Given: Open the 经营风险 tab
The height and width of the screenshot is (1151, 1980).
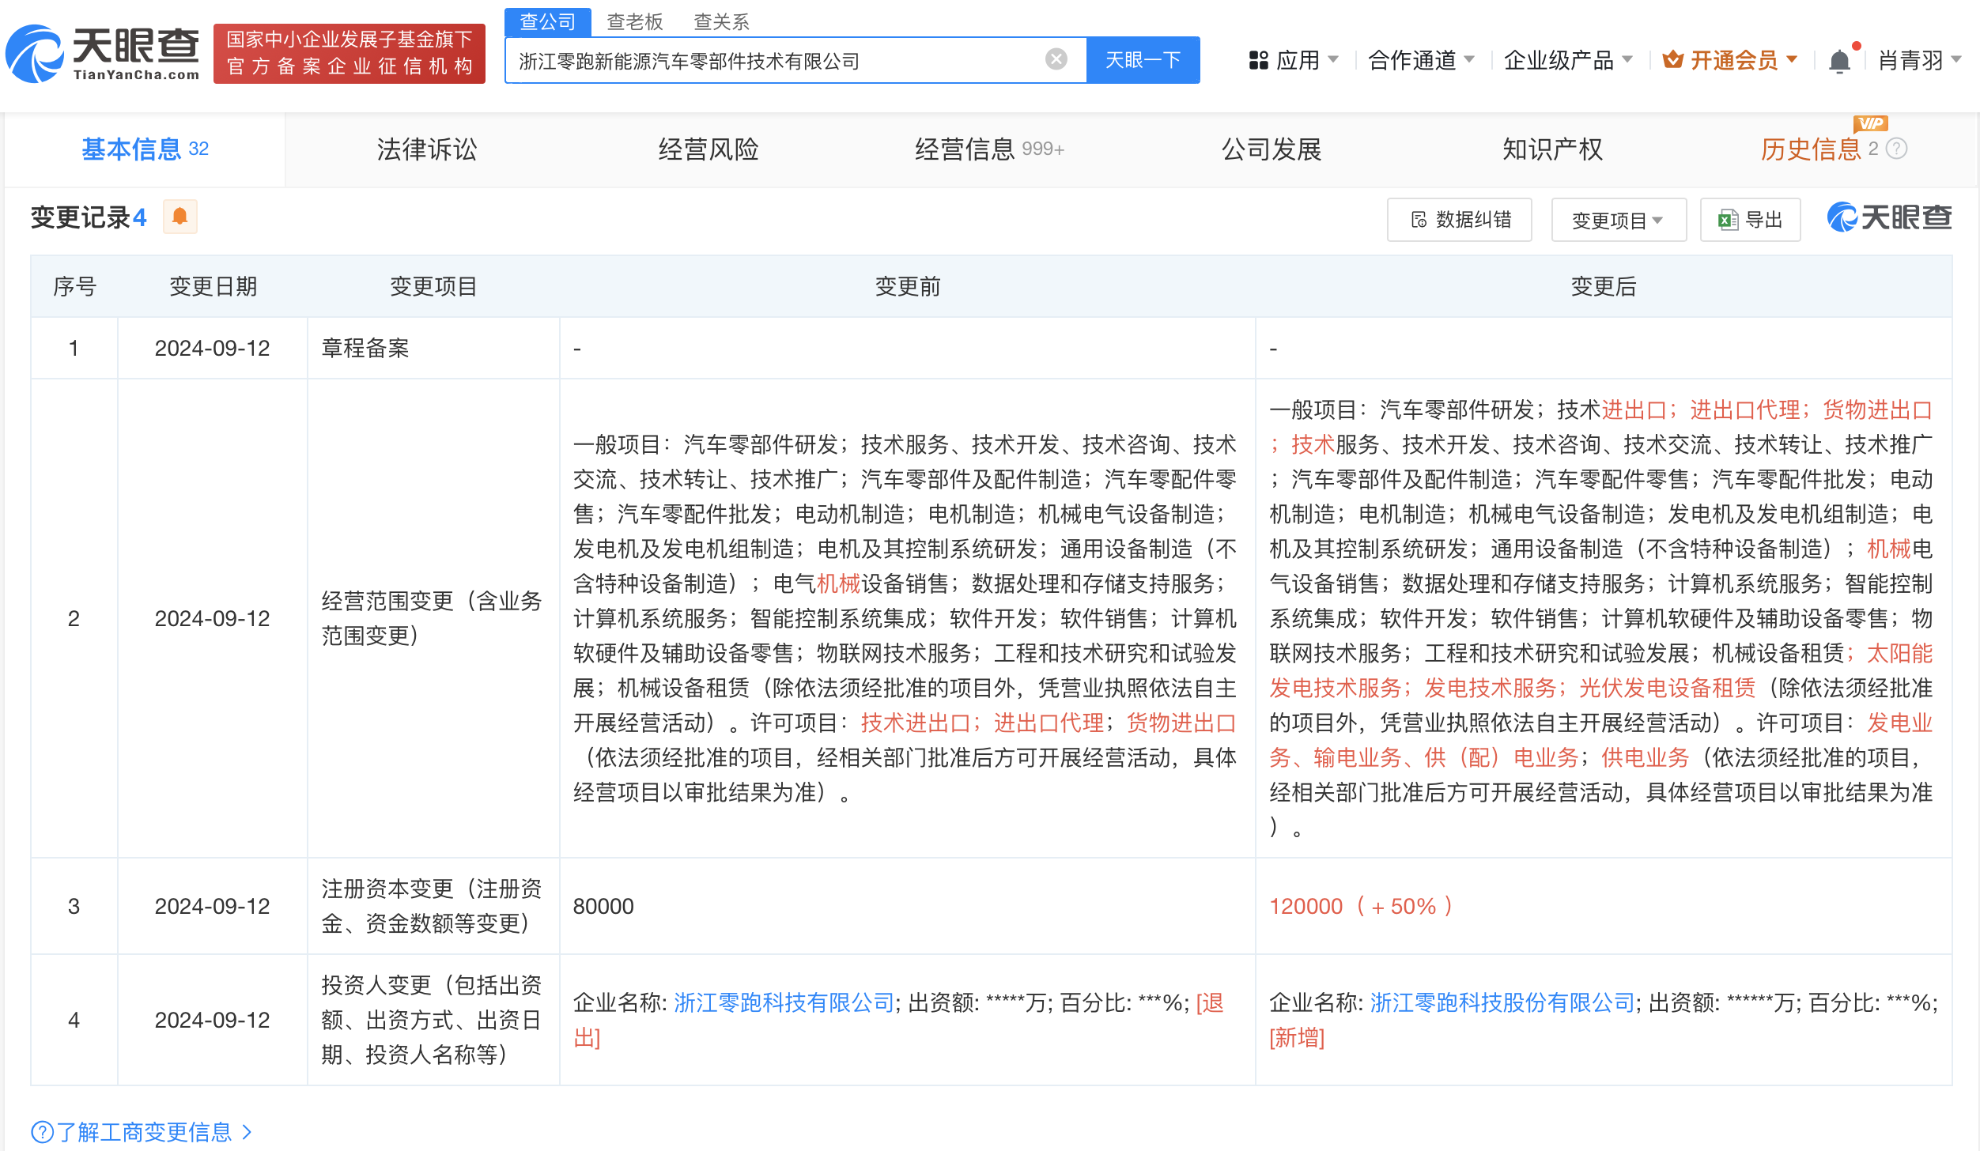Looking at the screenshot, I should coord(708,149).
